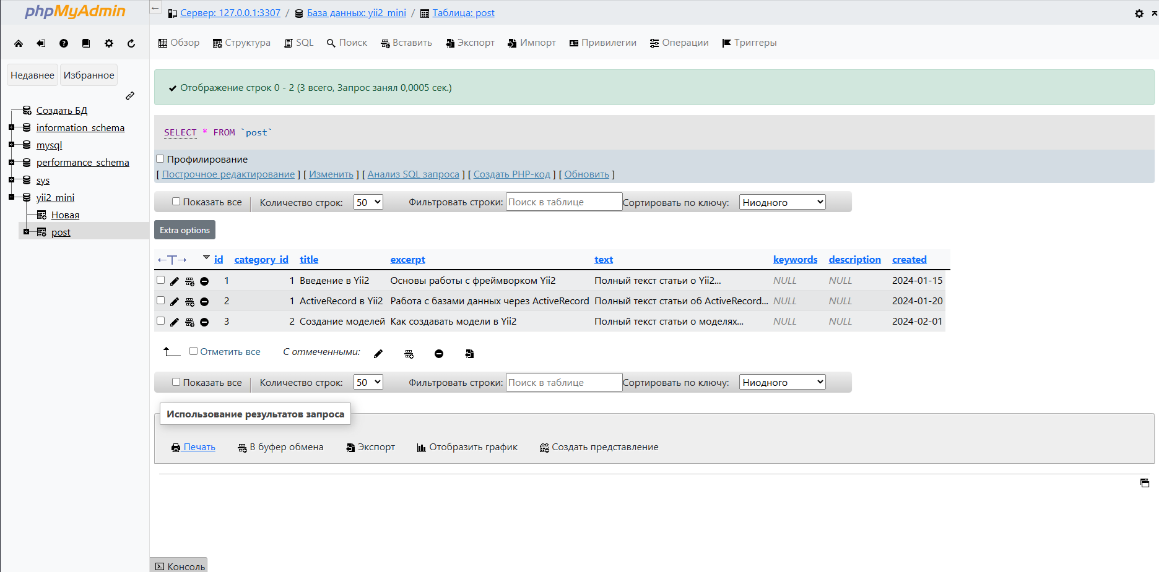
Task: Check lower Показать все checkbox
Action: [176, 382]
